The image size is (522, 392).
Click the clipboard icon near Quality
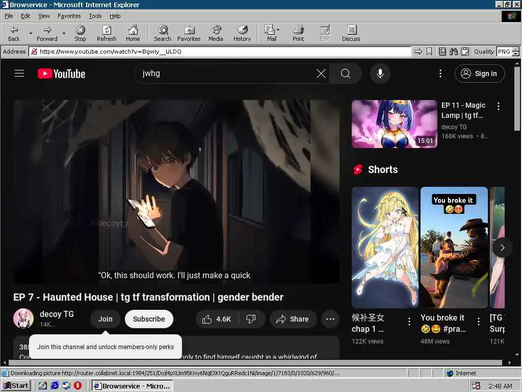pyautogui.click(x=465, y=52)
